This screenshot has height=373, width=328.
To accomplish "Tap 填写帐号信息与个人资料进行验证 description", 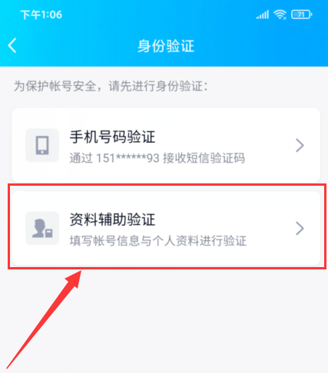I will (x=158, y=241).
